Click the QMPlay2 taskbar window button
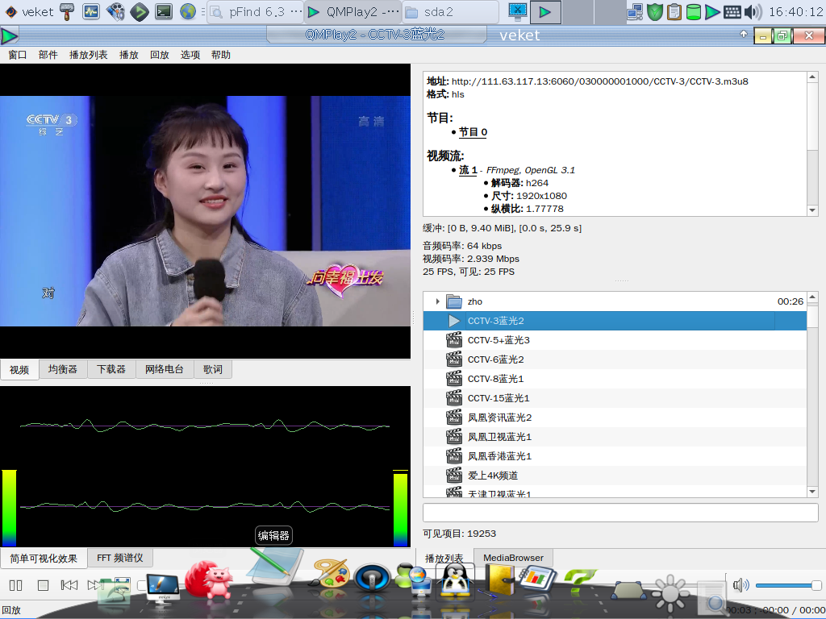The image size is (826, 619). click(x=353, y=11)
